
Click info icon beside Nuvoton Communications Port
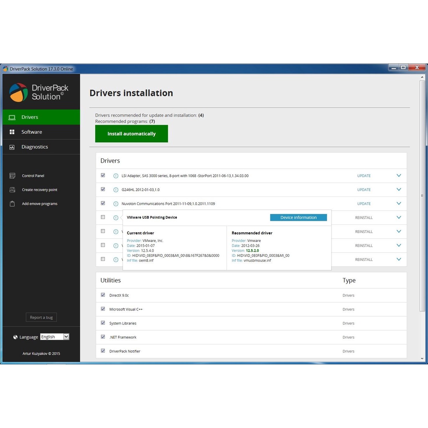click(x=116, y=204)
